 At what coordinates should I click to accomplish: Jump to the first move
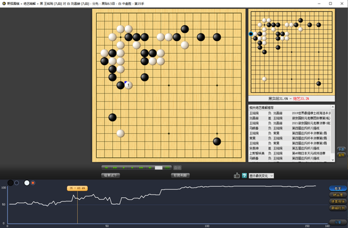(106, 168)
